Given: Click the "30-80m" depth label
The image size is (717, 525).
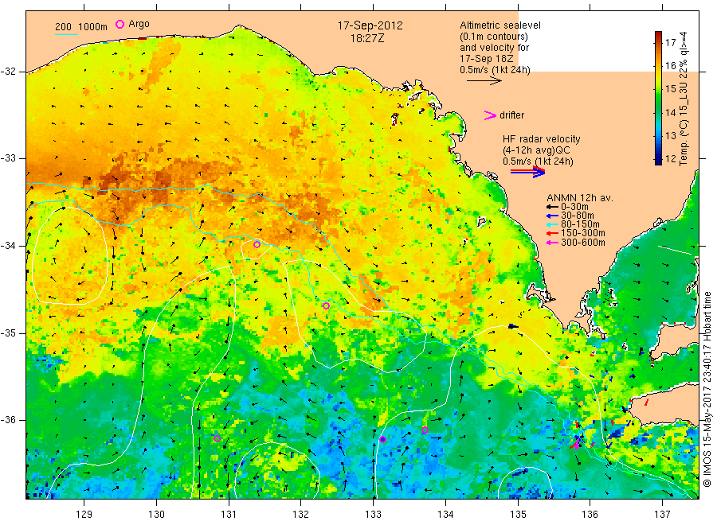Looking at the screenshot, I should tap(578, 216).
